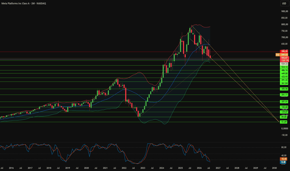Select the green 207,51 level label
This screenshot has width=290, height=171.
click(284, 102)
